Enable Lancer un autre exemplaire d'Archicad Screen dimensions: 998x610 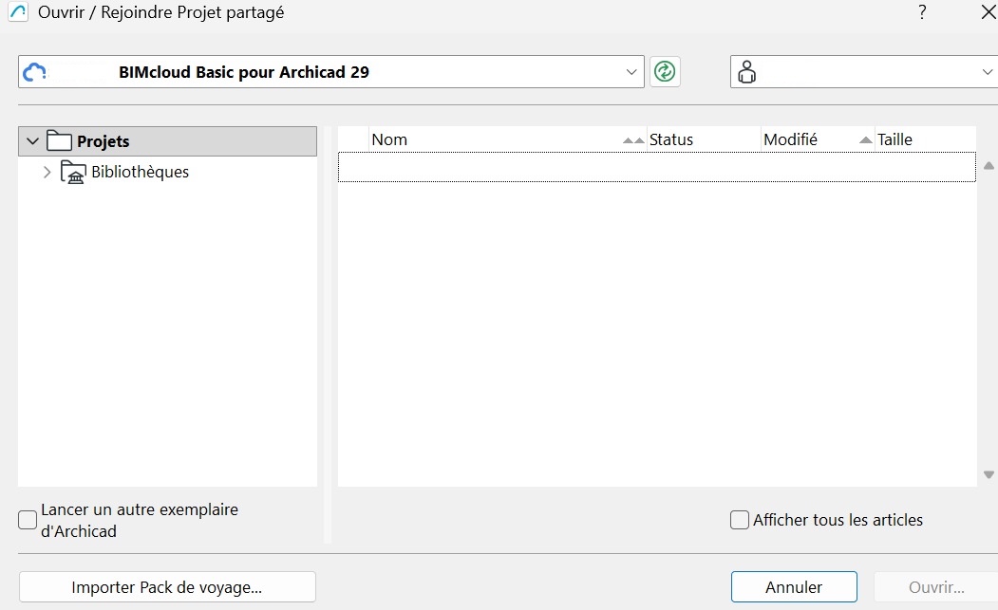28,520
